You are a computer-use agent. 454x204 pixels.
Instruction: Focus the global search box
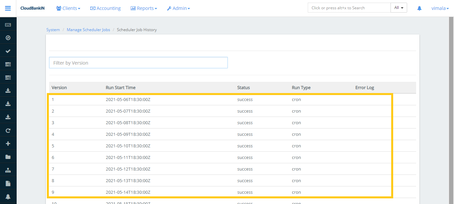pyautogui.click(x=349, y=8)
